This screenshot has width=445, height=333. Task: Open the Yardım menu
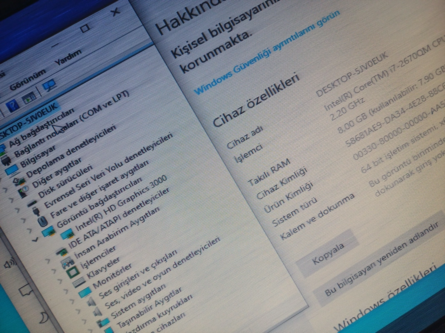pos(68,57)
